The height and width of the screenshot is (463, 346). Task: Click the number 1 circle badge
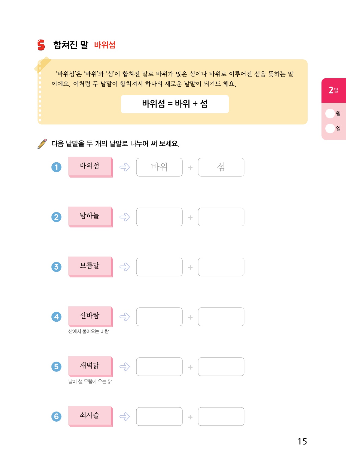[x=56, y=167]
